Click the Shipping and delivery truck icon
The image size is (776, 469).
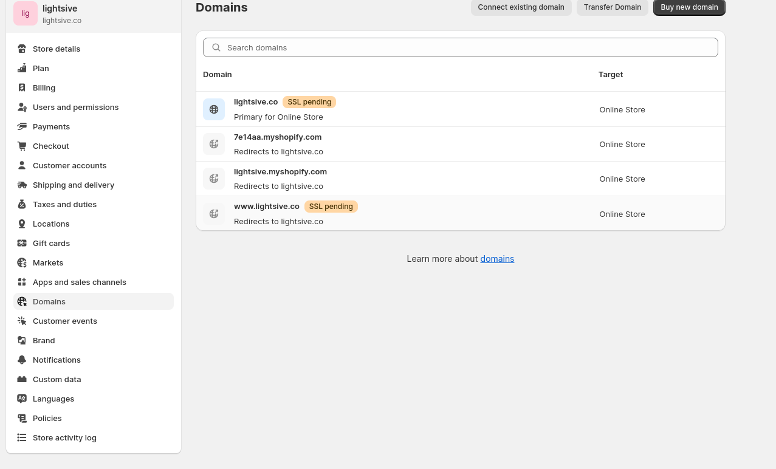click(x=22, y=185)
